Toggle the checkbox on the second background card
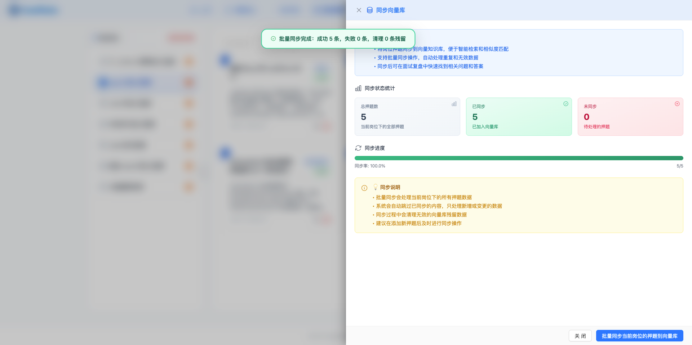Viewport: 692px width, 345px height. tap(225, 153)
